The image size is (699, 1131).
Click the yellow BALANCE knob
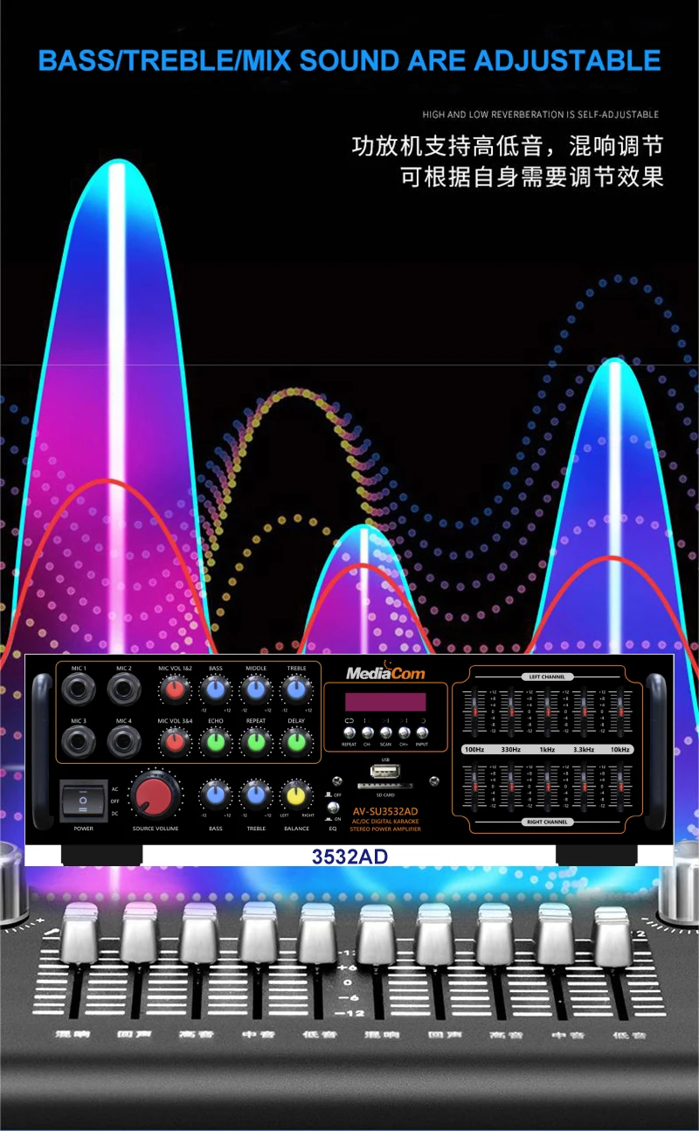tap(296, 795)
